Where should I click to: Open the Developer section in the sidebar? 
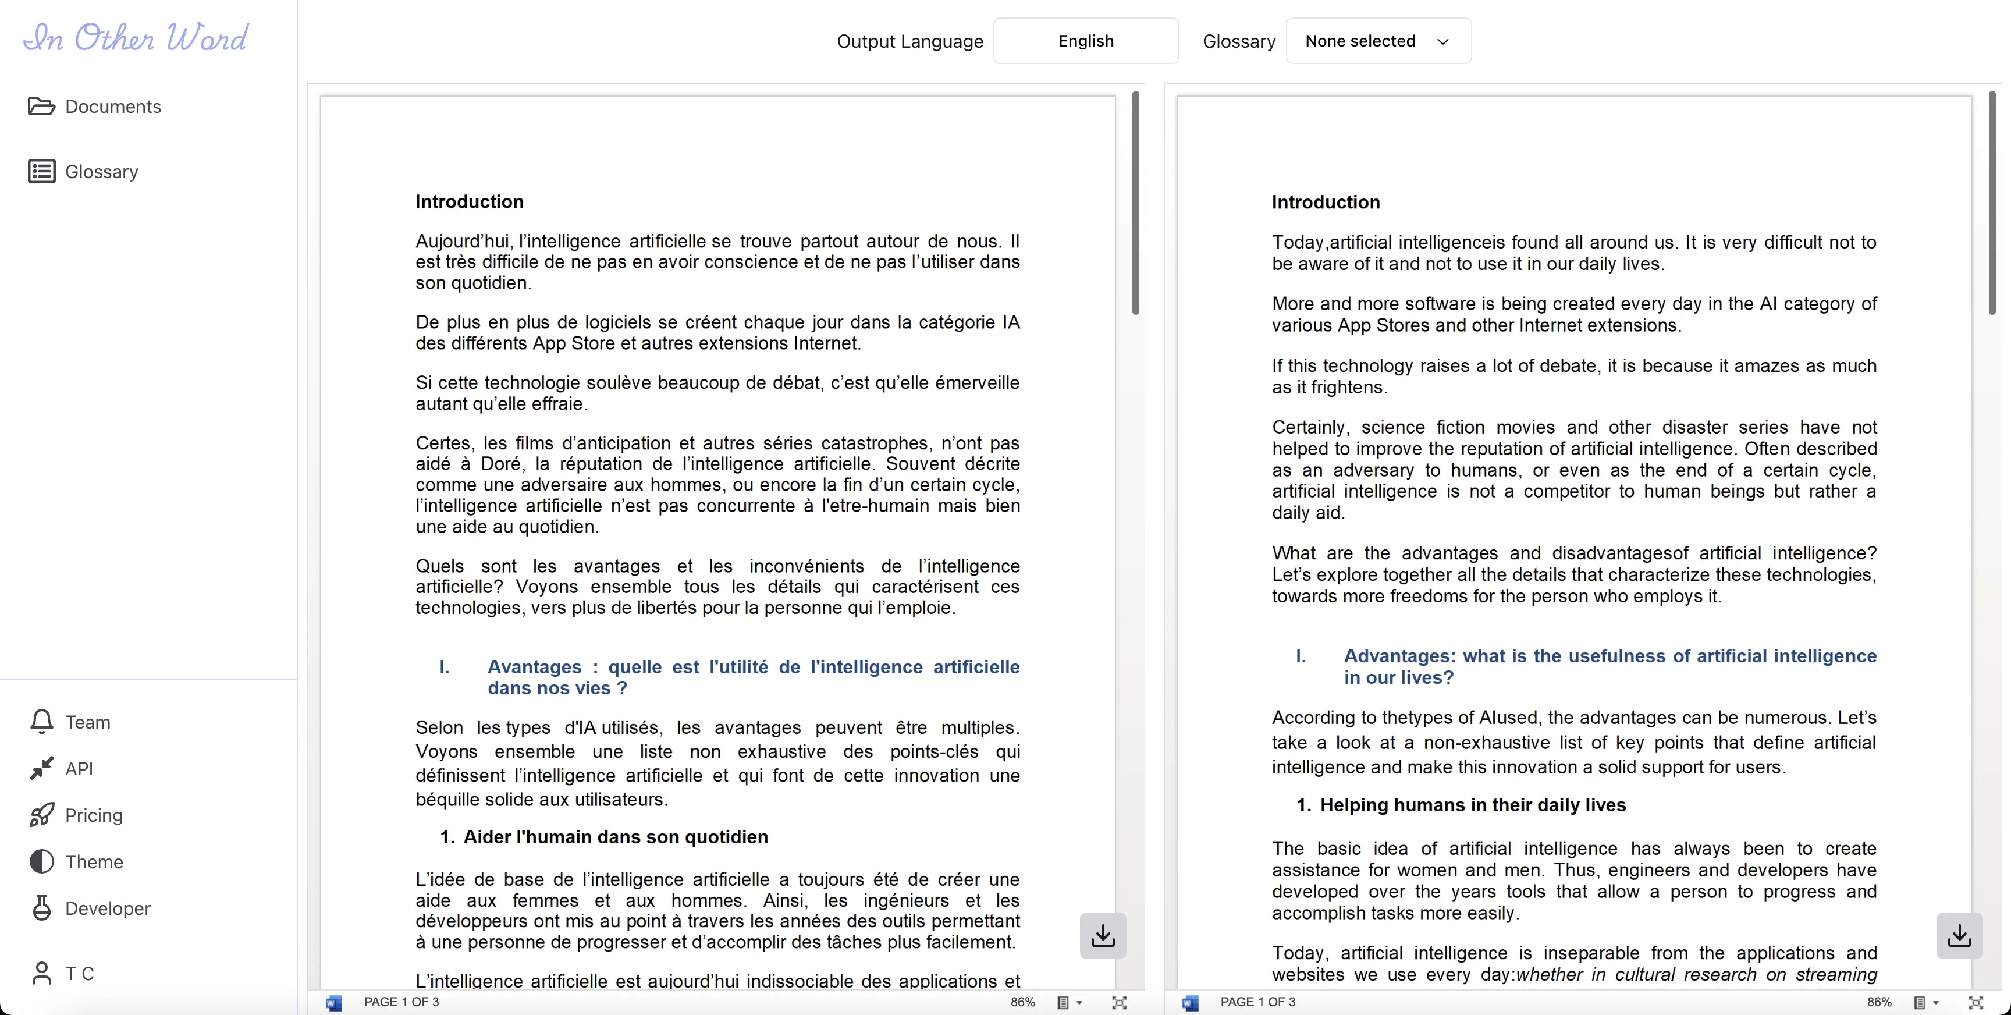108,908
